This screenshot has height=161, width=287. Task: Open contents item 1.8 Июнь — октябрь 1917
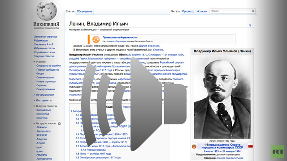pyautogui.click(x=94, y=154)
